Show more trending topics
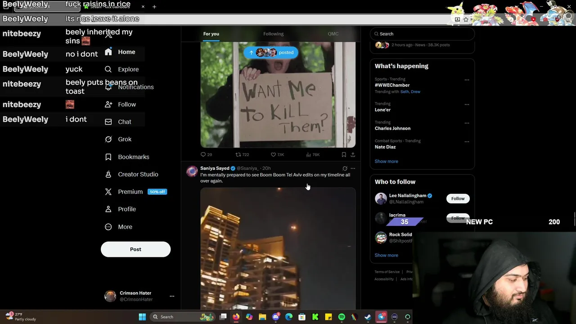The width and height of the screenshot is (576, 324). coord(386,161)
